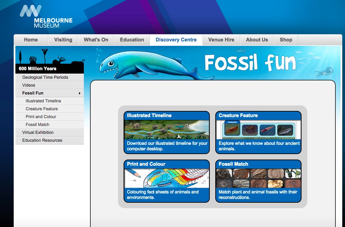Open Illustrated Timeline sidebar sub-item
Viewport: 345px width, 227px height.
pyautogui.click(x=50, y=101)
